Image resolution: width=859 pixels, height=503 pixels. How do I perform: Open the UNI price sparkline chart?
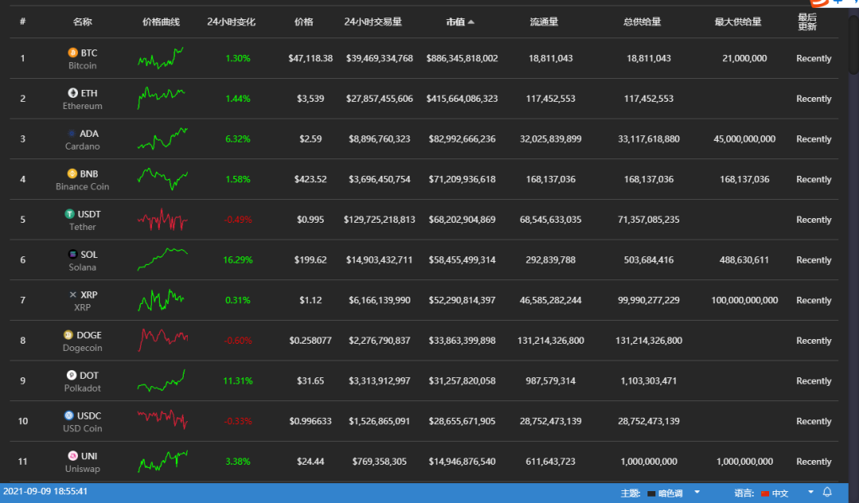pos(163,462)
